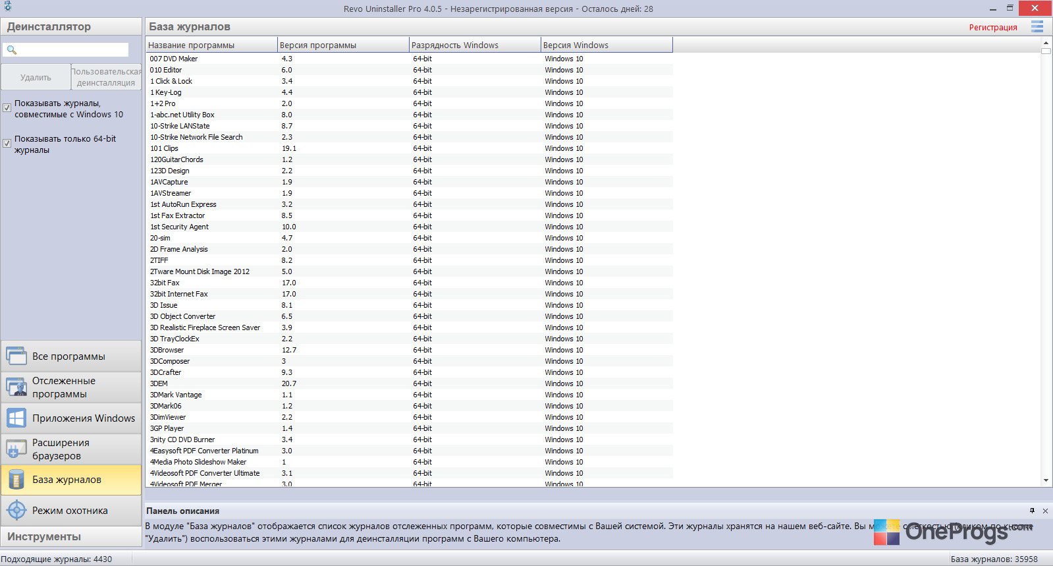Sort by Разрядность Windows column
1053x566 pixels.
(475, 45)
